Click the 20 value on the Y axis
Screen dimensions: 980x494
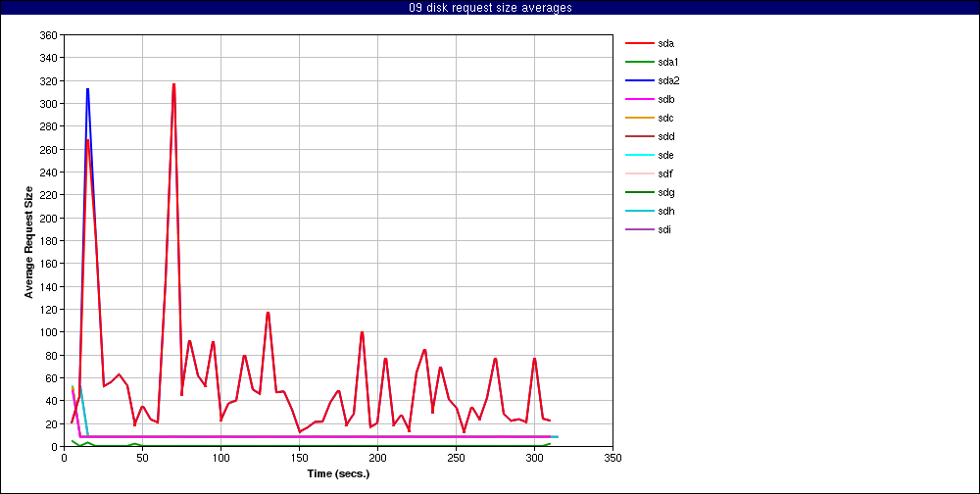52,423
